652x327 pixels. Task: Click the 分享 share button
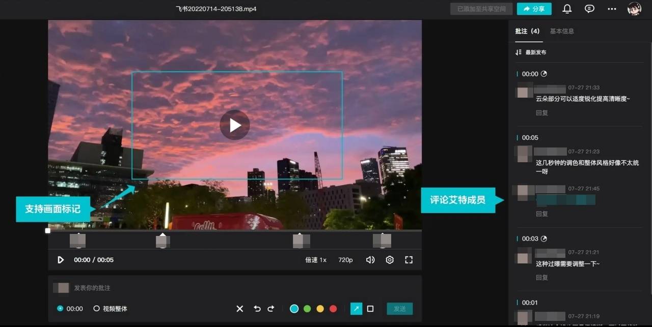coord(534,9)
